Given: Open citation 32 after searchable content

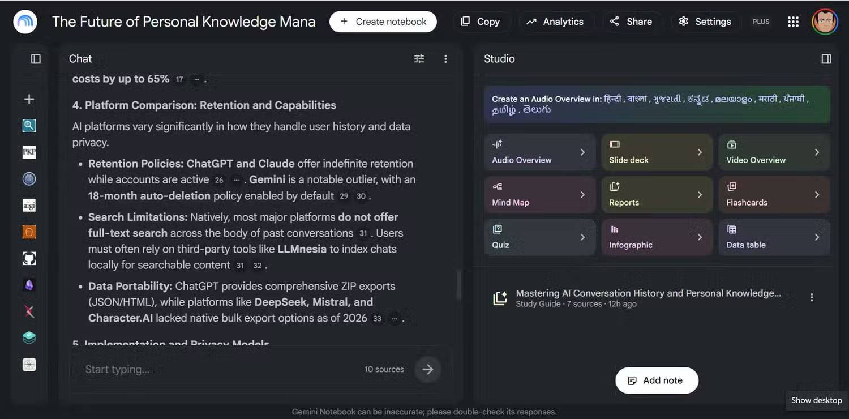Looking at the screenshot, I should (257, 265).
